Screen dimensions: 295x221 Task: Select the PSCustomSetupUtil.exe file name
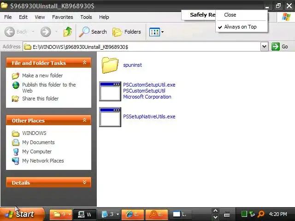click(x=149, y=85)
